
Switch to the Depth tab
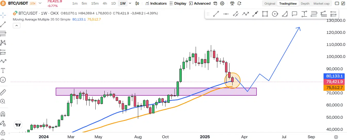point(305,4)
